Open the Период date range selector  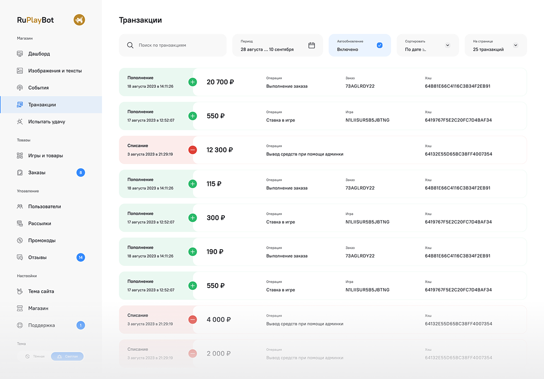tap(277, 45)
